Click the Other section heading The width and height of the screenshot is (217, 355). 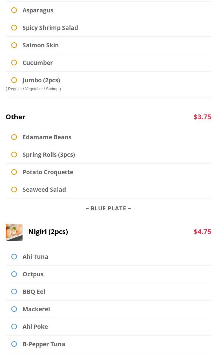15,117
